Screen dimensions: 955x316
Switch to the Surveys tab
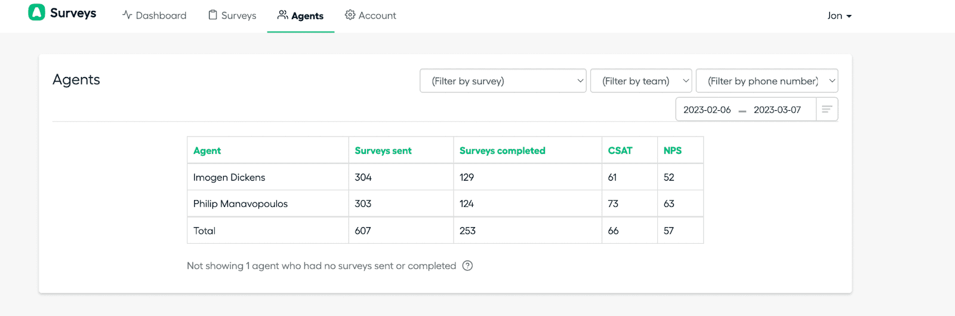(x=232, y=16)
